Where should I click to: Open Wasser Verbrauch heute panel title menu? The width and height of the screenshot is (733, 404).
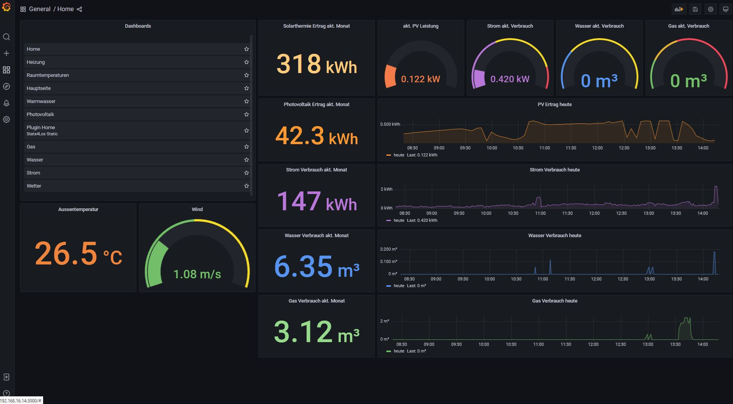coord(555,236)
